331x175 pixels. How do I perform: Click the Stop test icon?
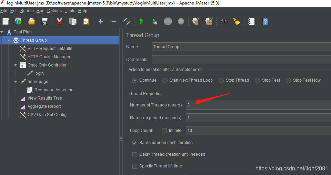tap(168, 21)
